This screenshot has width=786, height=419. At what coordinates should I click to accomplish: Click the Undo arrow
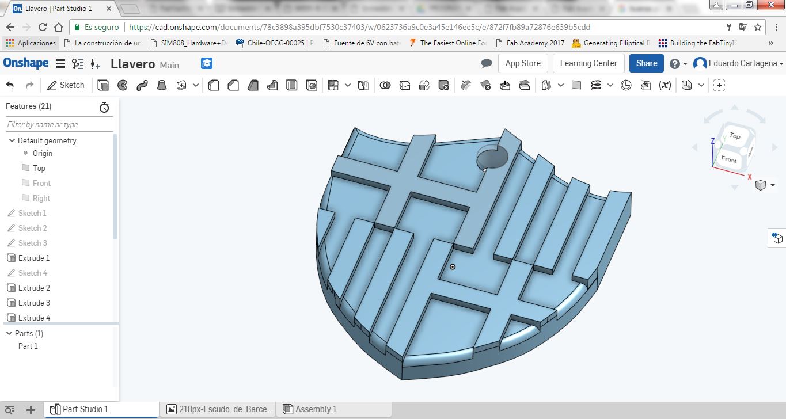pyautogui.click(x=10, y=85)
